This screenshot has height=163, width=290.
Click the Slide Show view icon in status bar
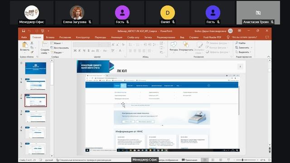tap(228, 160)
